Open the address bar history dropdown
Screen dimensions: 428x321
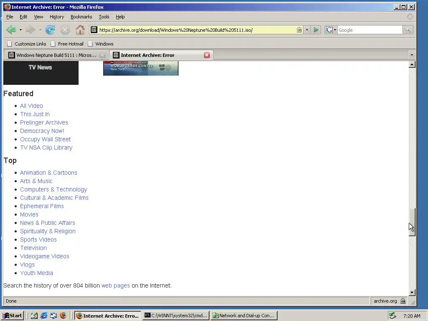pos(307,30)
